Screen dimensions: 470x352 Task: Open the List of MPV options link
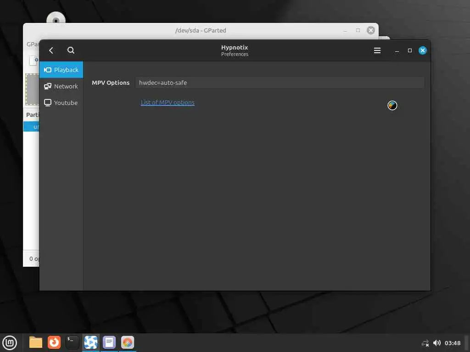pos(168,102)
